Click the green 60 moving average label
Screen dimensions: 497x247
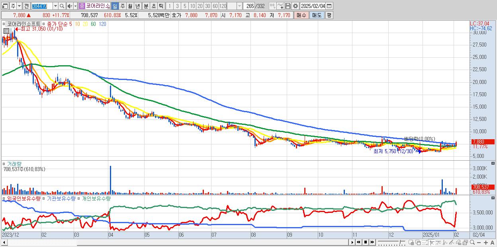coord(93,24)
